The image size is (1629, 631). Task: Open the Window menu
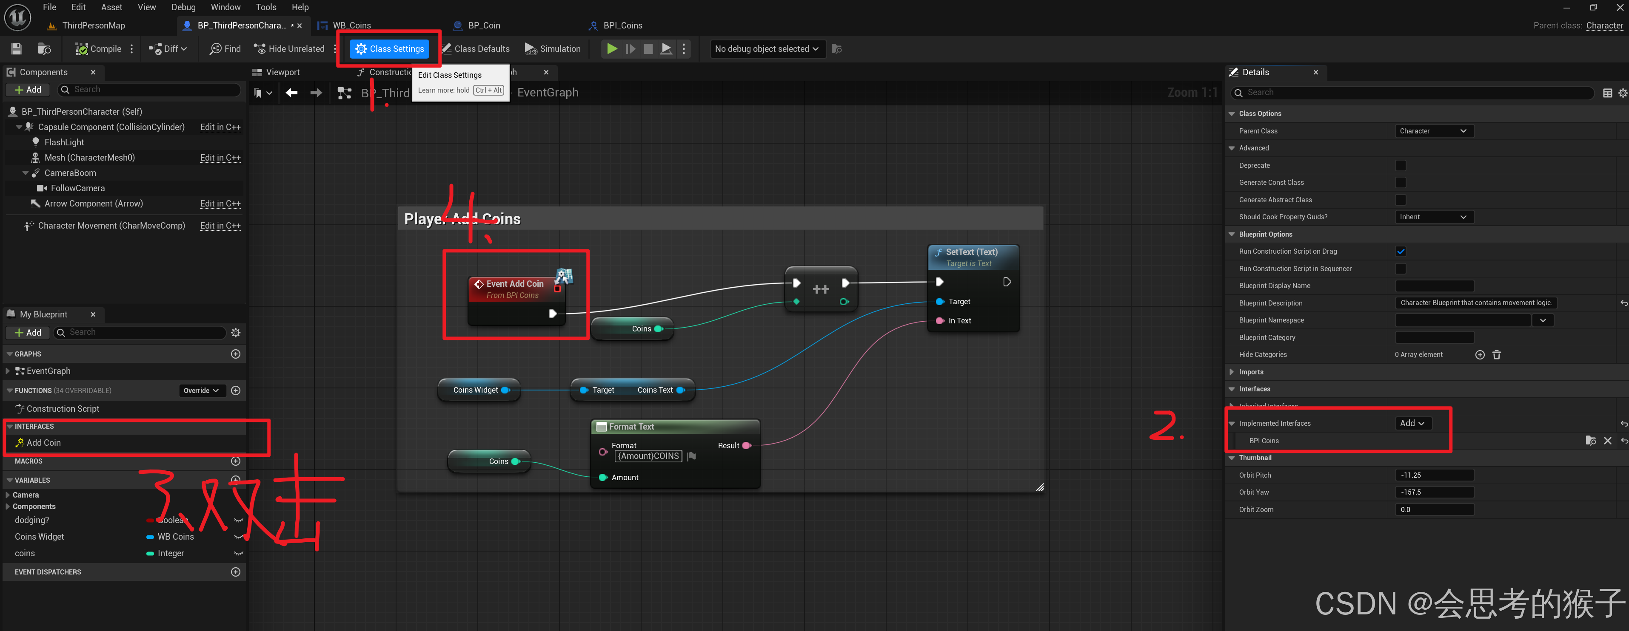point(225,7)
